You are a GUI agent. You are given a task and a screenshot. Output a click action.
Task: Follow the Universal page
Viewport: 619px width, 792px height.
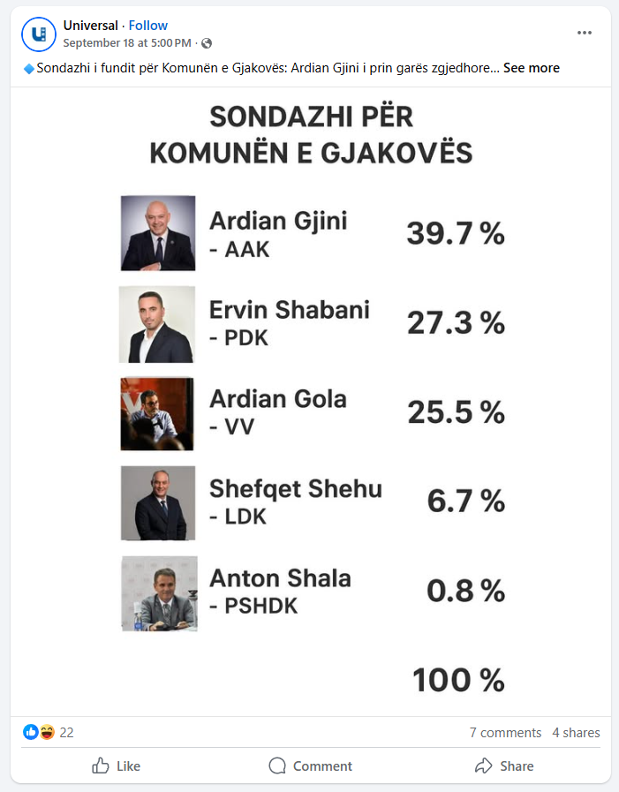(148, 26)
